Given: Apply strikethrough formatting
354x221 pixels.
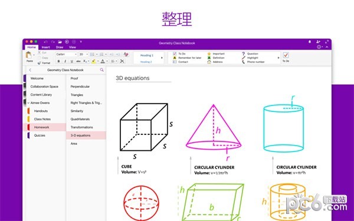Looking at the screenshot, I should [78, 61].
